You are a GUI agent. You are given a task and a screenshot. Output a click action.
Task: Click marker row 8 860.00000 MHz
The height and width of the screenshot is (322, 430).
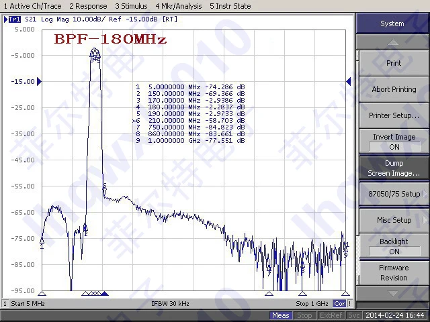pos(190,134)
